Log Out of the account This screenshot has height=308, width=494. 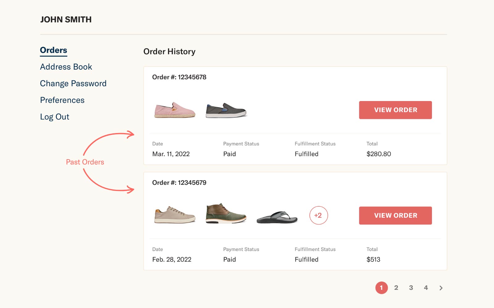54,116
